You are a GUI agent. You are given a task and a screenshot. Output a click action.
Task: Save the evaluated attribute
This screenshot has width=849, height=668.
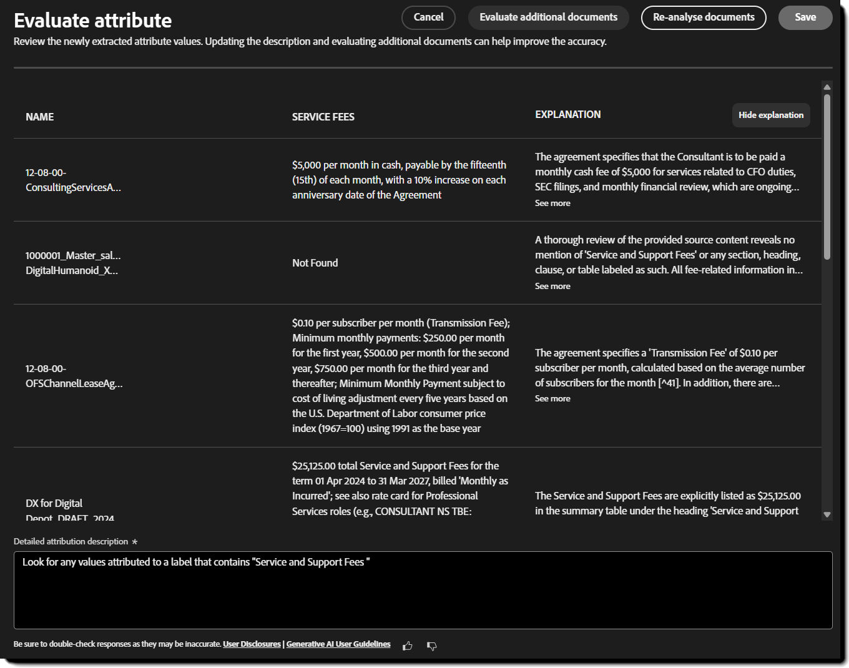pyautogui.click(x=805, y=17)
